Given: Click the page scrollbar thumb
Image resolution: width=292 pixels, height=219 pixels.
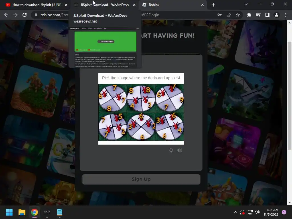Looking at the screenshot, I should pos(289,96).
